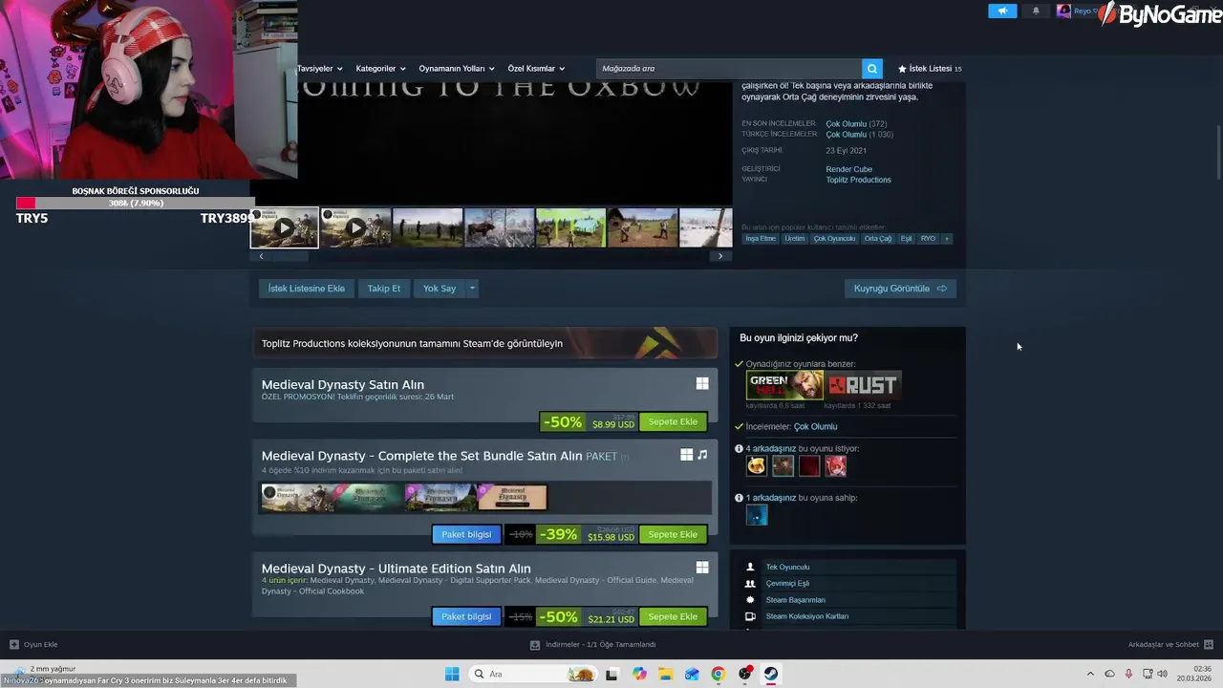The height and width of the screenshot is (688, 1223).
Task: Open the Render Cube developer link
Action: [849, 169]
